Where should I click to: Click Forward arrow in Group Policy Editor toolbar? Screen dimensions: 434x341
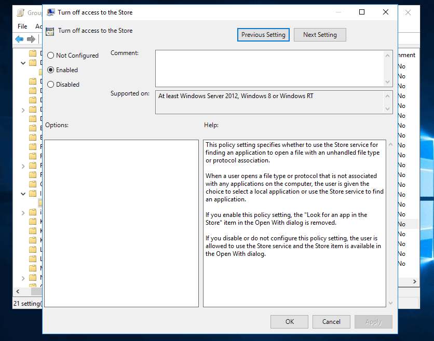[31, 39]
